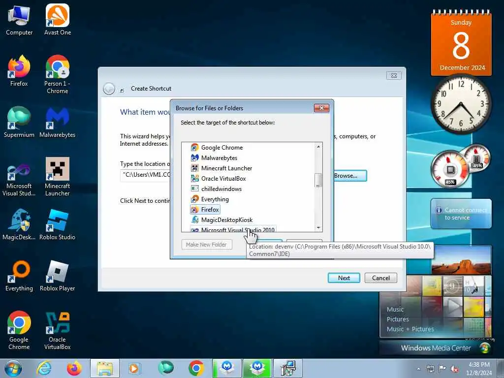Show hidden system tray icons
This screenshot has height=378, width=504.
[418, 369]
